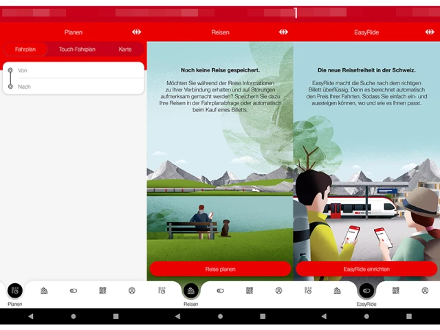
Task: Tap the profile icon in the Reisen screen's bottom bar
Action: pyautogui.click(x=278, y=291)
